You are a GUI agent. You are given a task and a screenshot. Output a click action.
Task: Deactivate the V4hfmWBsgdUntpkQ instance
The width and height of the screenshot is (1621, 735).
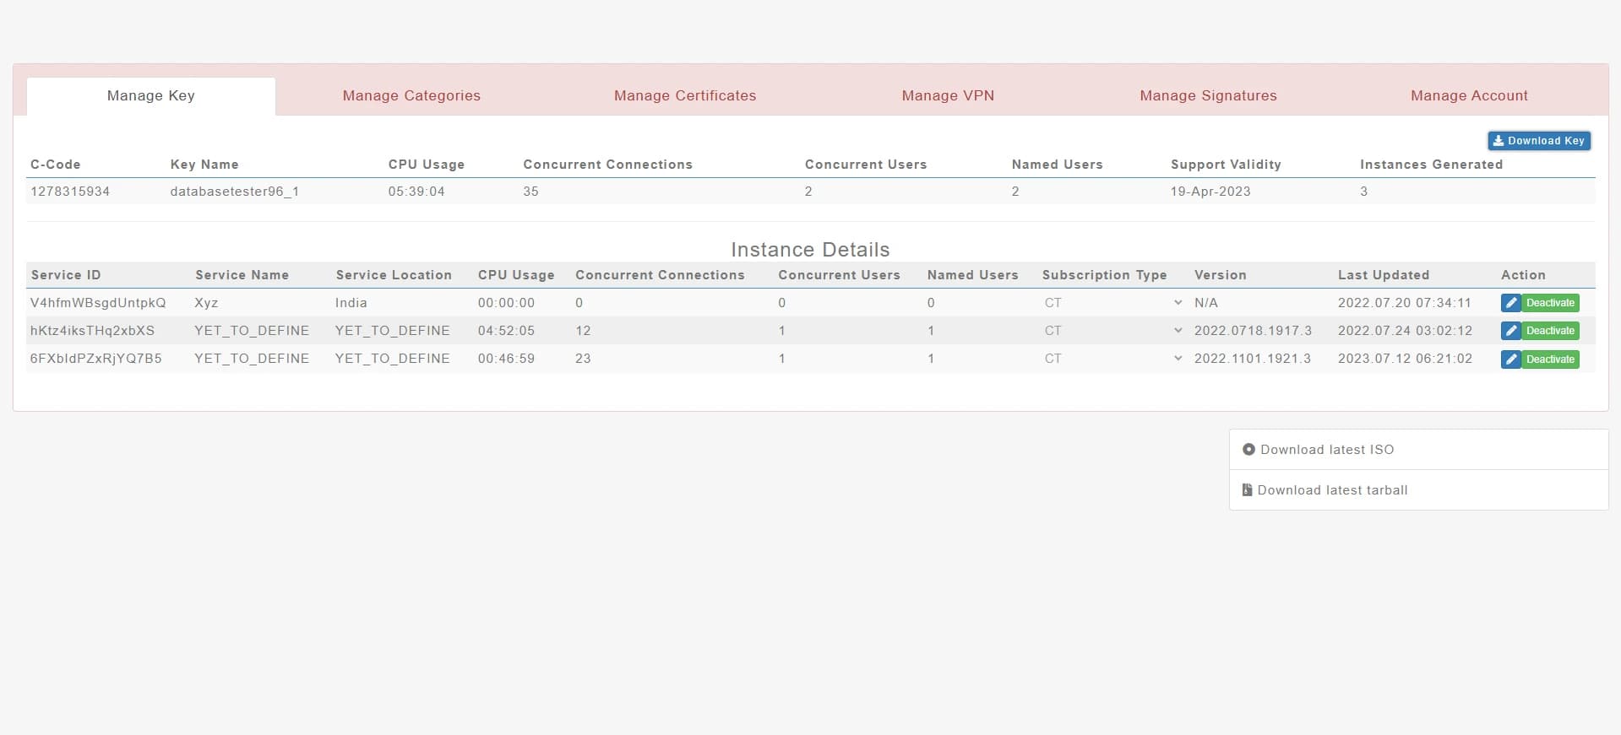click(1550, 303)
